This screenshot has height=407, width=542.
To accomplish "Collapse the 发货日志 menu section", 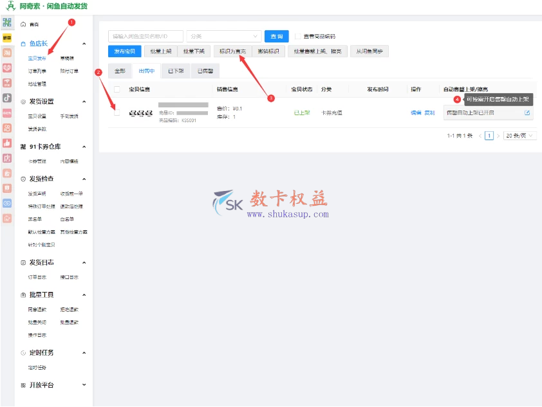I will point(84,263).
